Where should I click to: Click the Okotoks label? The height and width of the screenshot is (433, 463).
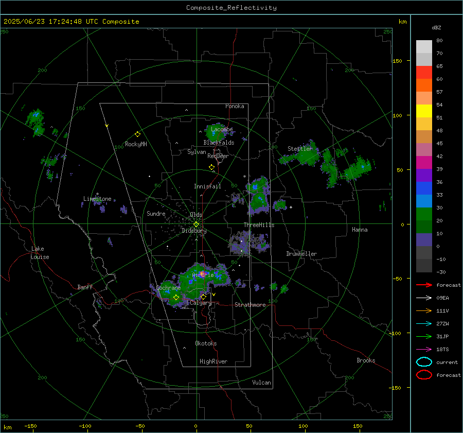(x=206, y=343)
